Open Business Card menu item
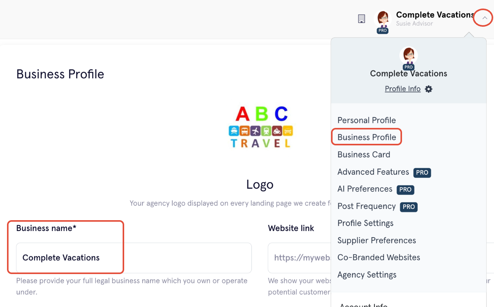 pyautogui.click(x=364, y=154)
